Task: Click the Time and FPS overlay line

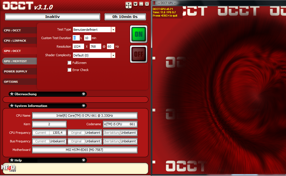Action: point(164,12)
